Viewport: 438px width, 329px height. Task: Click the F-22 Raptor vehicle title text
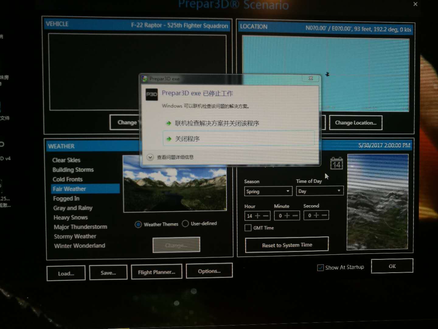179,25
